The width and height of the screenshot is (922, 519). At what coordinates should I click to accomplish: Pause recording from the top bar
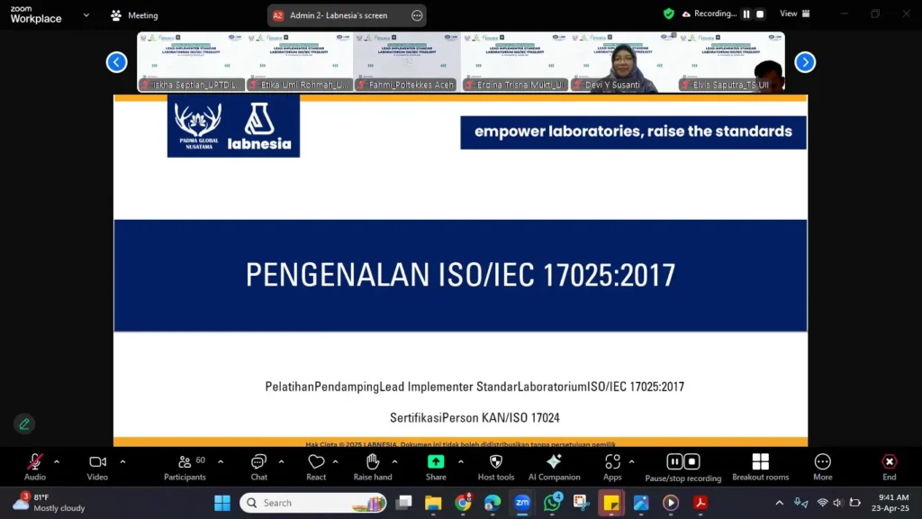[746, 14]
